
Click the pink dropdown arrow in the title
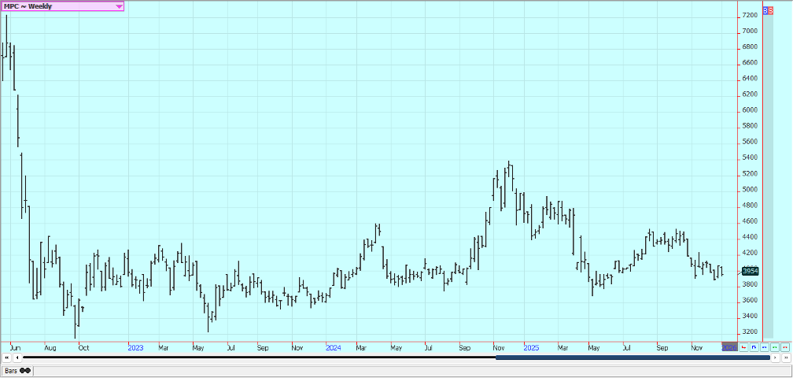[x=119, y=6]
